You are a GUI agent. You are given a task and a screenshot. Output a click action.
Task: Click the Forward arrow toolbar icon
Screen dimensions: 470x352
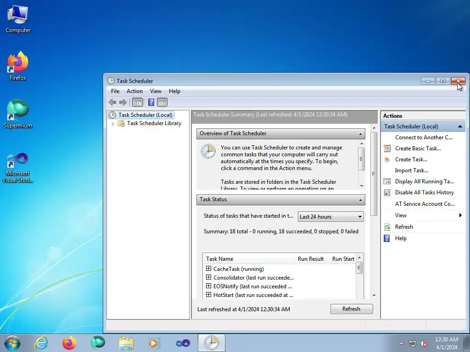click(123, 102)
